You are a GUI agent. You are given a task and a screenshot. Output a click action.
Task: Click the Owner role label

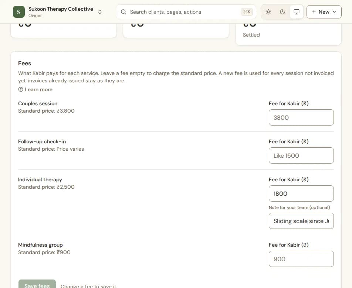(x=35, y=16)
